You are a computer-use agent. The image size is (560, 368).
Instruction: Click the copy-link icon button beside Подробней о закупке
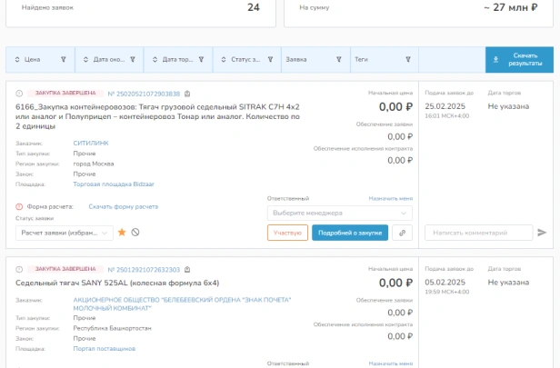pos(402,233)
